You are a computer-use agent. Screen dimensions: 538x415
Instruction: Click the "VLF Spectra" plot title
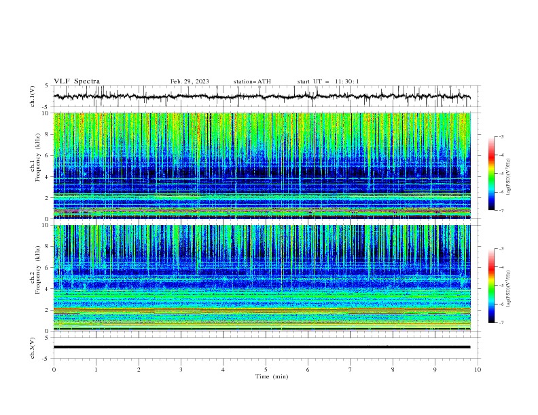(x=77, y=81)
